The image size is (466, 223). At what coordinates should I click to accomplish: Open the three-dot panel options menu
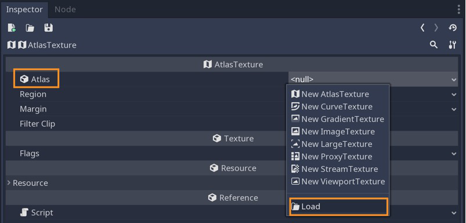pyautogui.click(x=459, y=9)
